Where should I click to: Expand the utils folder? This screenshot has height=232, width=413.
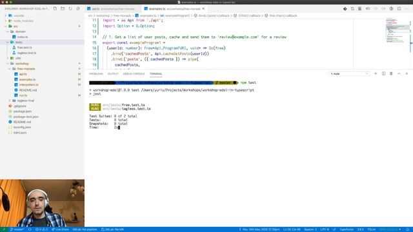18,58
